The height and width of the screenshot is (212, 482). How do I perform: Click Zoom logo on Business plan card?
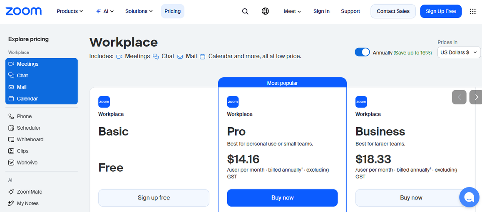coord(361,102)
